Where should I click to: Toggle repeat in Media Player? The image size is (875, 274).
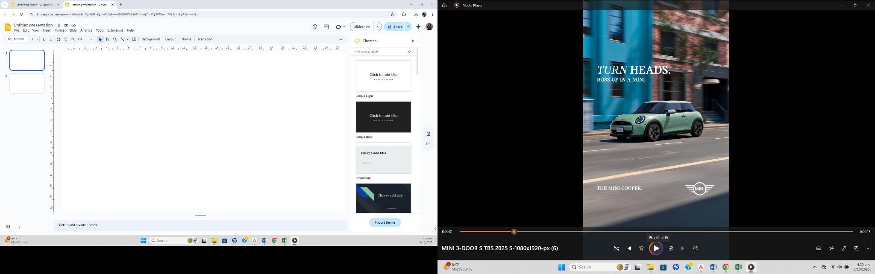696,248
